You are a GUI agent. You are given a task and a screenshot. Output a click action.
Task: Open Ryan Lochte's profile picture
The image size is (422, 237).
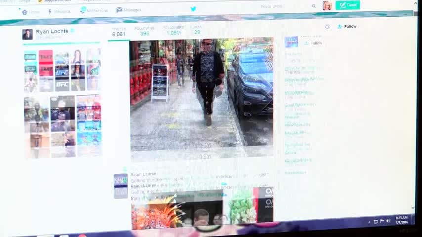(28, 34)
